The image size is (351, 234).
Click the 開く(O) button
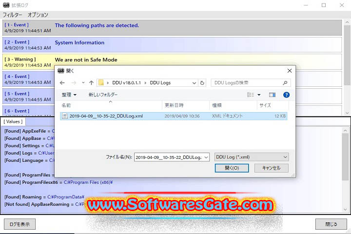coord(232,168)
